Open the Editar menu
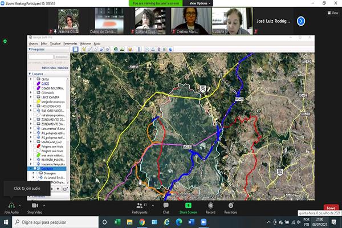Viewport: 342px width, 228px height. click(44, 43)
